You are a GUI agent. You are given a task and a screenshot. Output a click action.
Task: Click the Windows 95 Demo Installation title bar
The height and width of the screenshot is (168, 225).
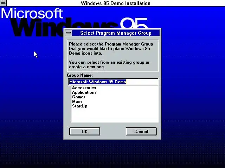click(116, 3)
